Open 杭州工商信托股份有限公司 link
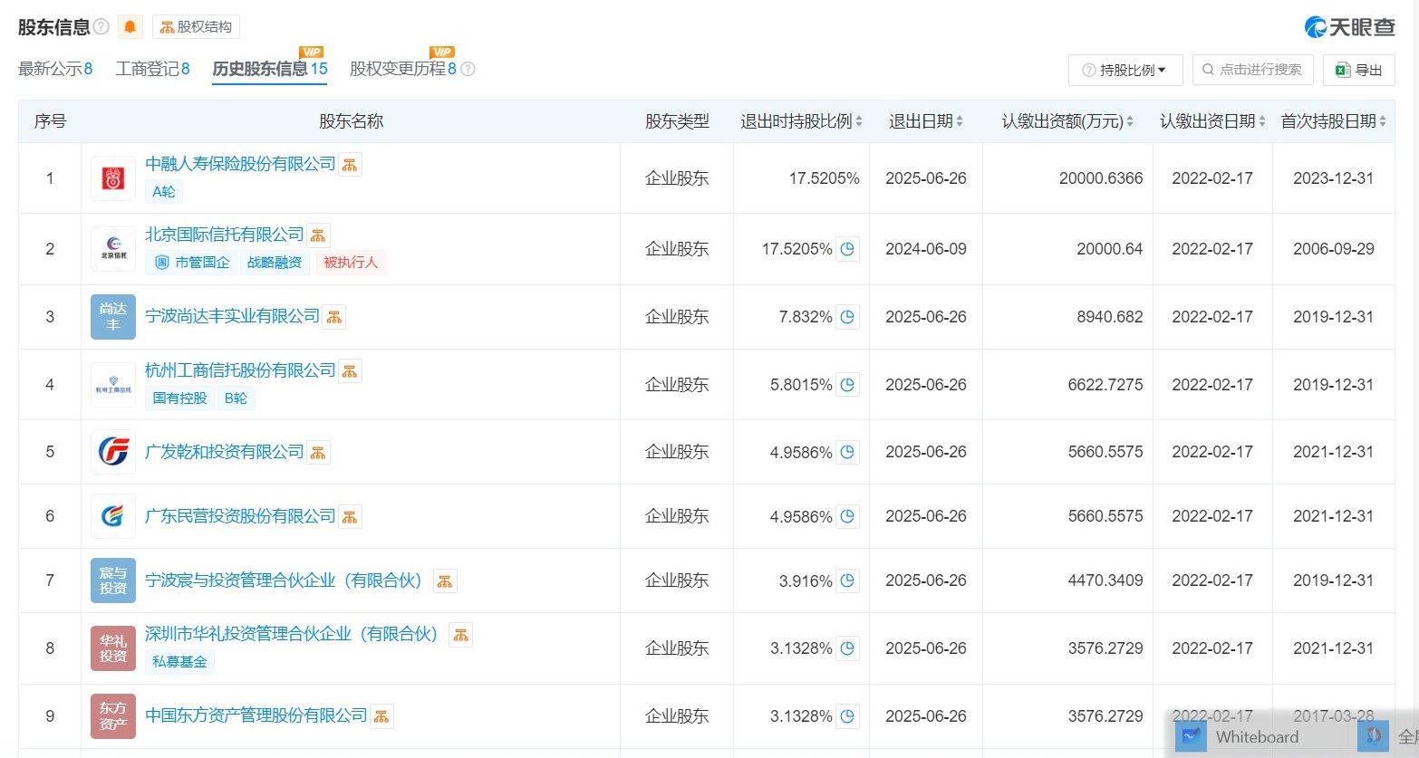Screen dimensions: 1419x758 (240, 370)
